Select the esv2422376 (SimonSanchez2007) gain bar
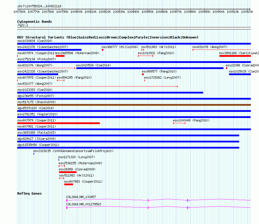259x224 pixels. 49,50
